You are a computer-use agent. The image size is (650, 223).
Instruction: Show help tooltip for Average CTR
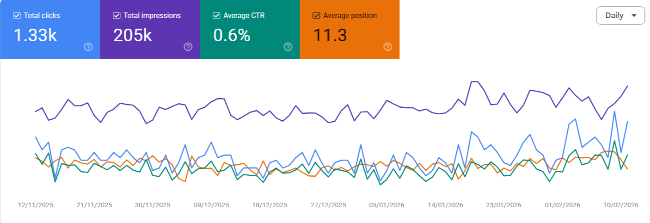(288, 47)
